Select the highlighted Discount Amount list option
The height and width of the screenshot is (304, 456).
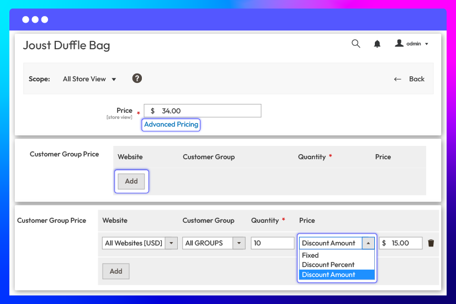coord(328,275)
